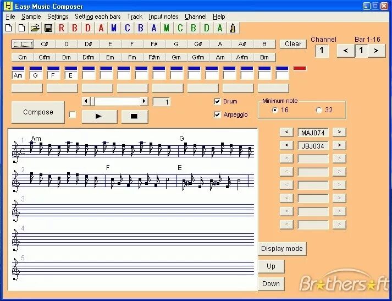
Task: Choose the Am minor chord button
Action: click(x=220, y=57)
